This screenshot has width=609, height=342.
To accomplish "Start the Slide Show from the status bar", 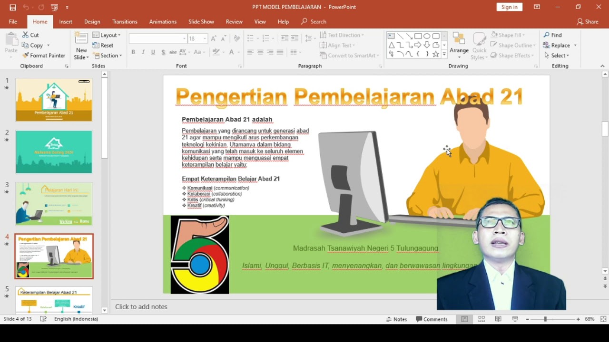I will coord(515,319).
